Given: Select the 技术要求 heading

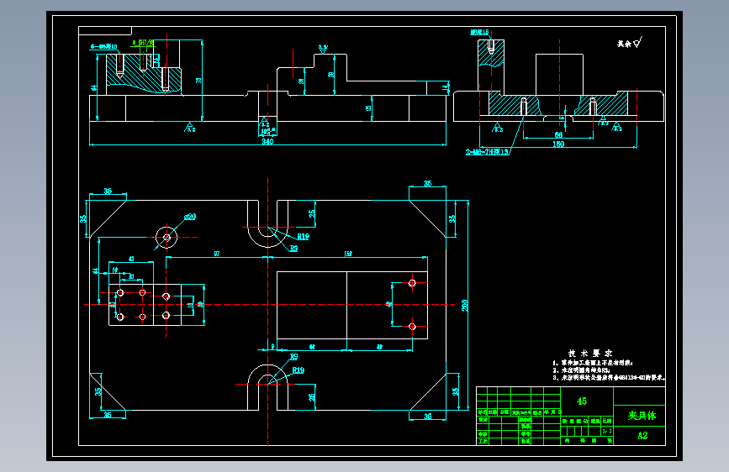Looking at the screenshot, I should (590, 353).
